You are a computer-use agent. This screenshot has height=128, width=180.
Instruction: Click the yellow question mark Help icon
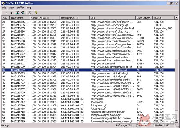36,13
